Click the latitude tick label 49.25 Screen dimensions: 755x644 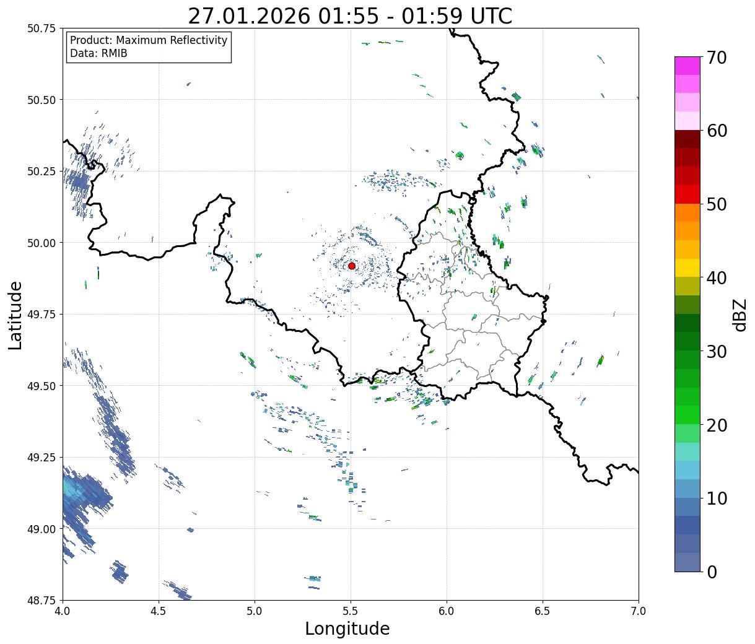coord(41,458)
